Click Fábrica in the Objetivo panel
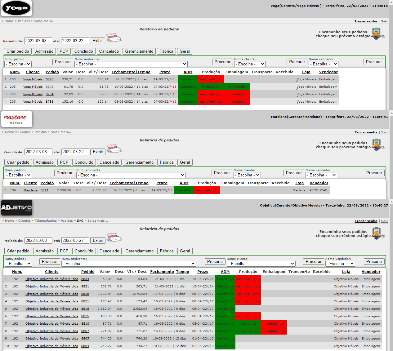 point(167,251)
